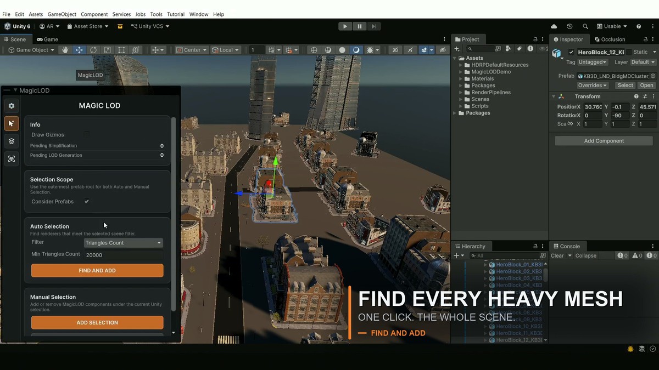The width and height of the screenshot is (659, 370).
Task: Click the prefab object picker circle
Action: 653,76
